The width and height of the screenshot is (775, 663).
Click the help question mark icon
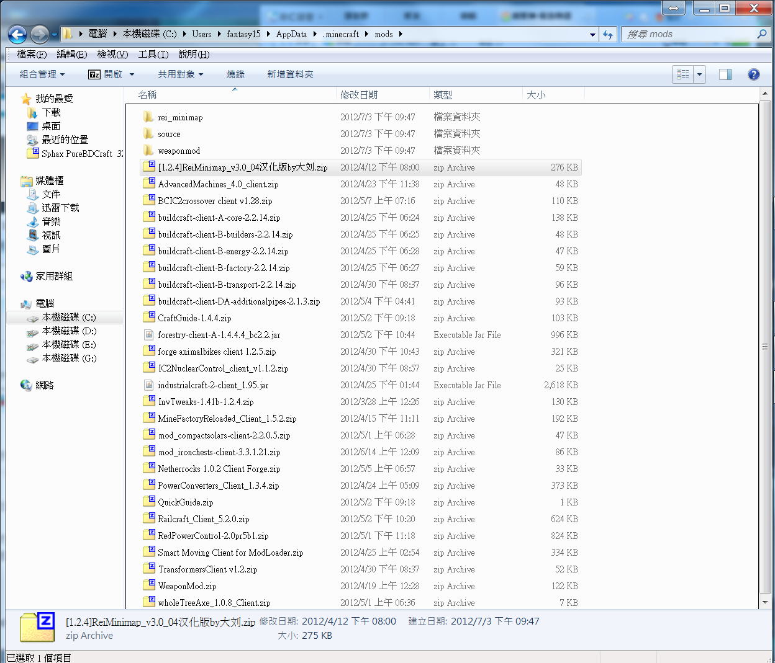pos(754,74)
